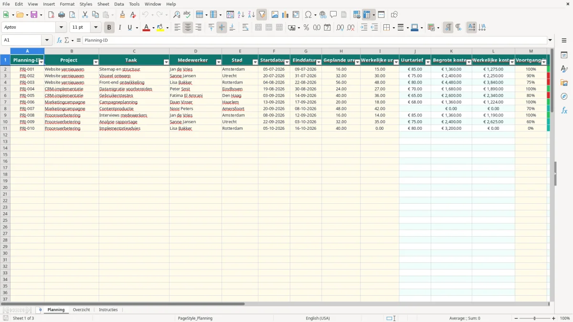Viewport: 573px width, 322px height.
Task: Switch to the Overzicht sheet tab
Action: tap(81, 310)
